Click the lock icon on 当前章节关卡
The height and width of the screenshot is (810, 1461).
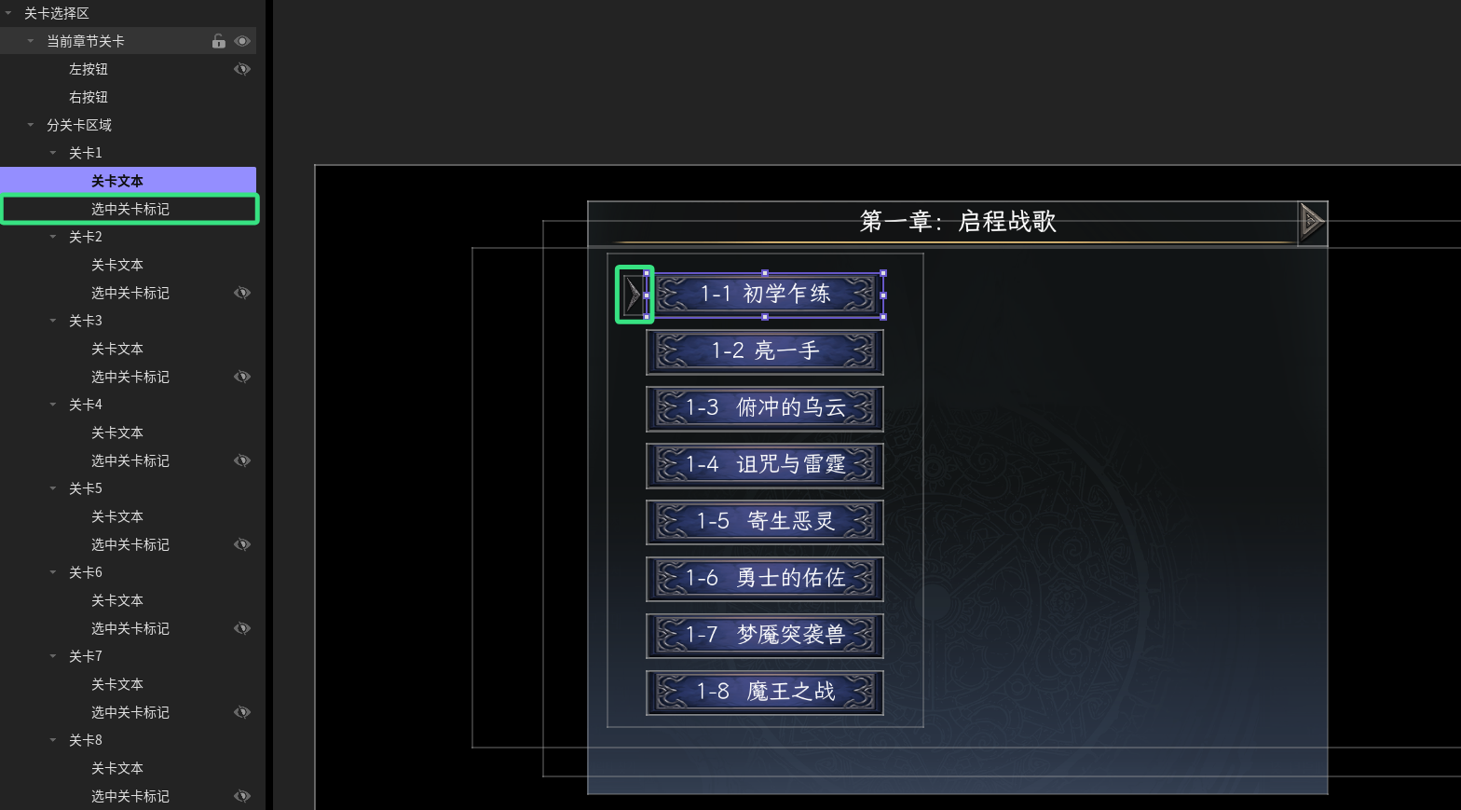218,41
